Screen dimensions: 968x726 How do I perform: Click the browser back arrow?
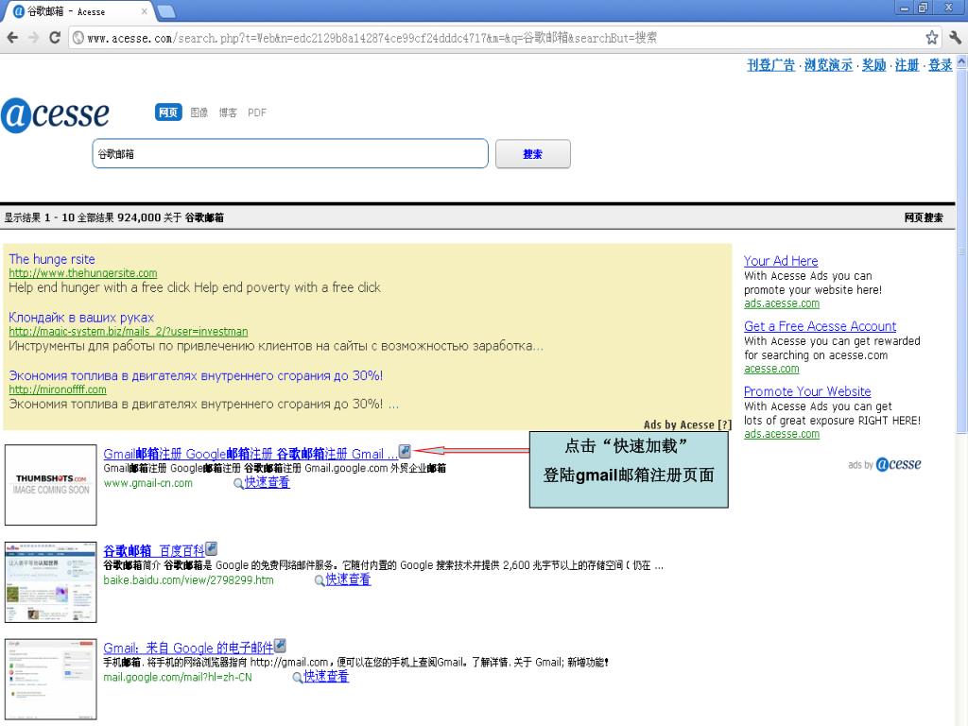[x=12, y=38]
